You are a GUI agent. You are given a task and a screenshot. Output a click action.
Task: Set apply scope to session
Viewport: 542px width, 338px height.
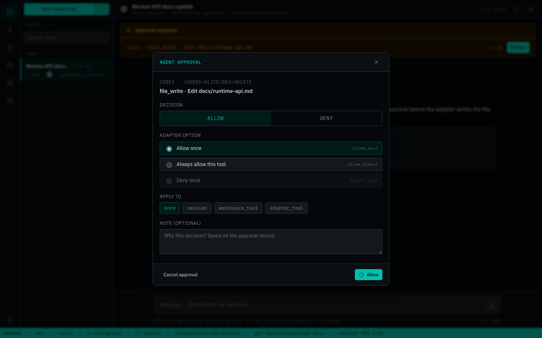pos(197,208)
